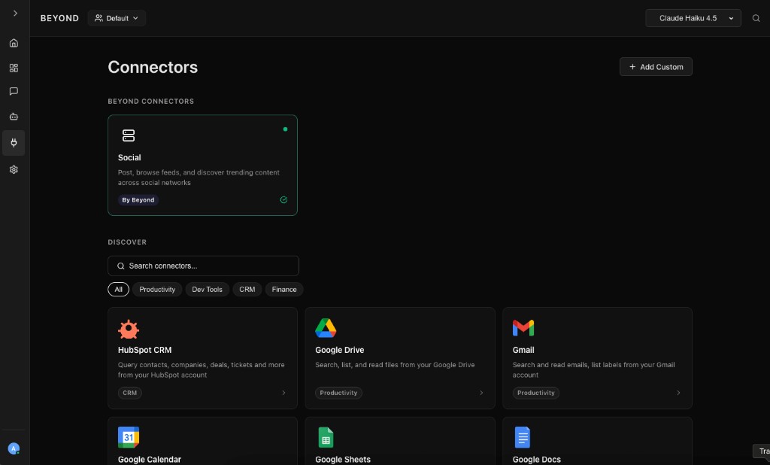Expand the Gmail connector details chevron
The image size is (770, 465).
point(678,393)
